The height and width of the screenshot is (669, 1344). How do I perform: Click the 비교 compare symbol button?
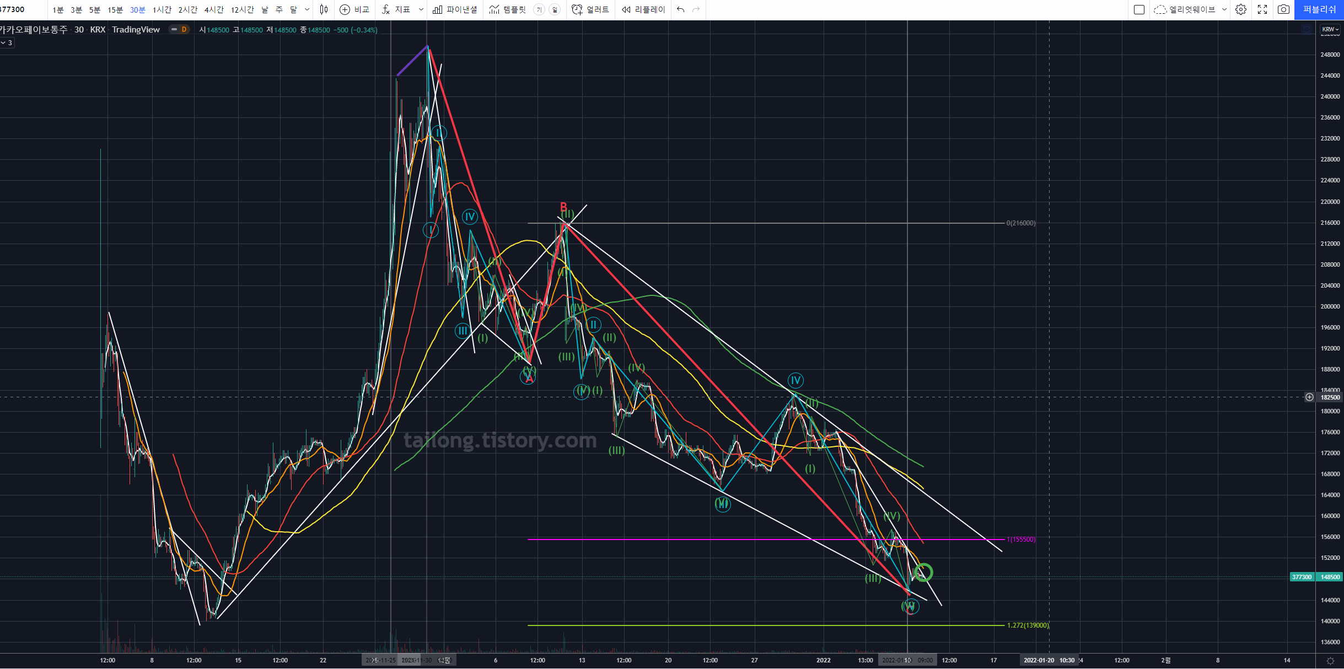[354, 9]
